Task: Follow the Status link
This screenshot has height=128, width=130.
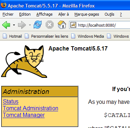Action: point(11,101)
